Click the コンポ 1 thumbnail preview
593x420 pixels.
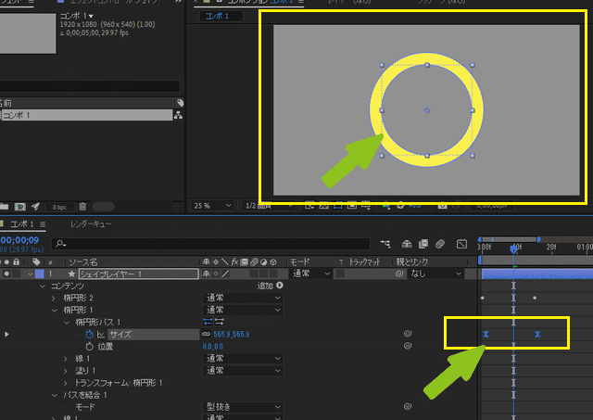(x=28, y=33)
